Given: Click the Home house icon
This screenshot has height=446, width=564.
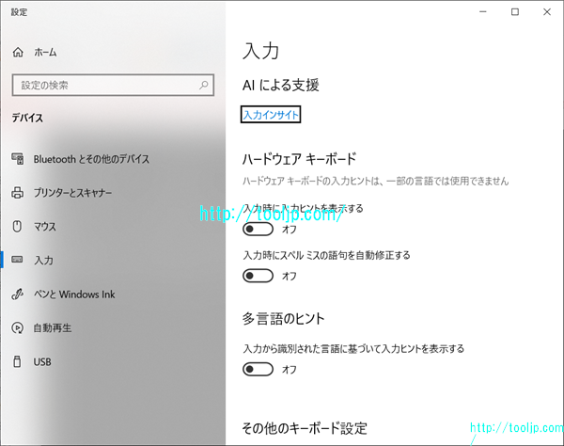Looking at the screenshot, I should [18, 53].
